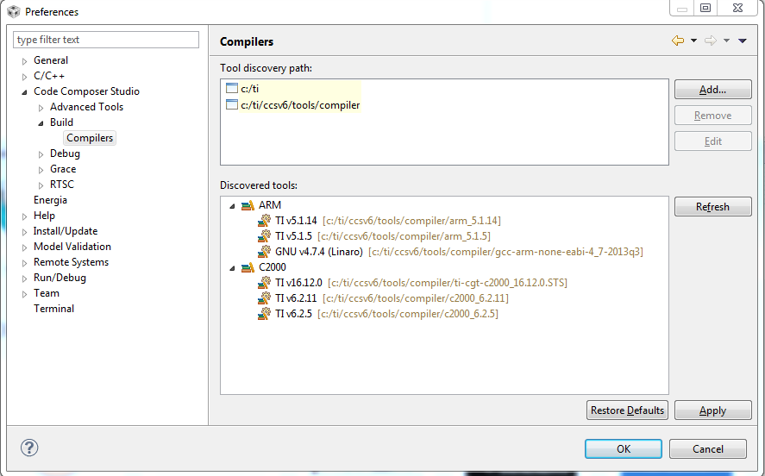The image size is (765, 476).
Task: Select TI v6.2.5 compiler entry
Action: (386, 314)
